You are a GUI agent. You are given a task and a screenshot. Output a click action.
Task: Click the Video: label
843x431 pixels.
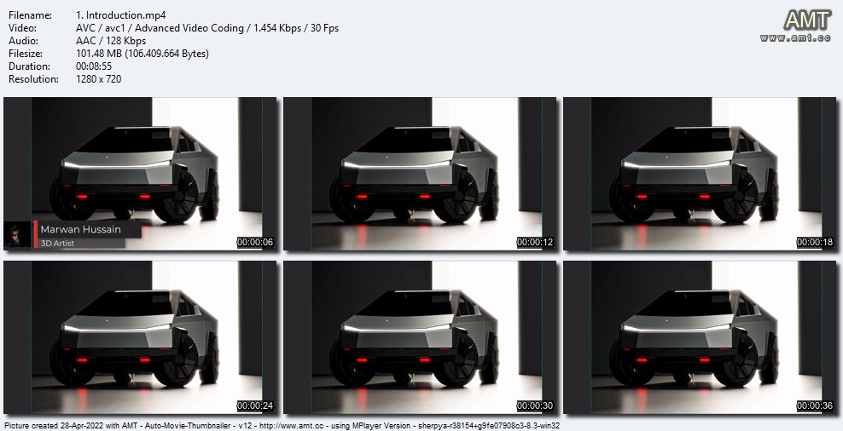point(22,28)
